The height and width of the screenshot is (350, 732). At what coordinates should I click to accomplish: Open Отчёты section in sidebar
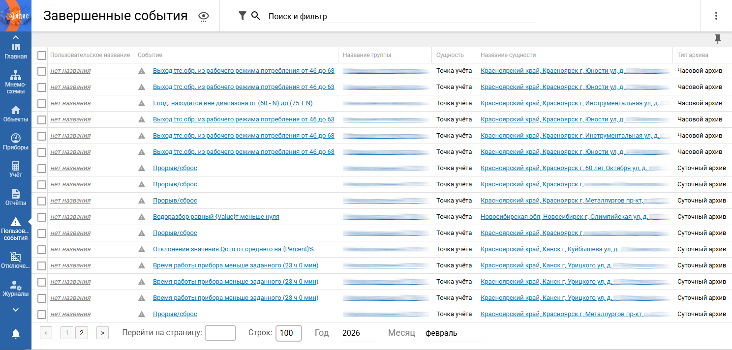click(16, 197)
